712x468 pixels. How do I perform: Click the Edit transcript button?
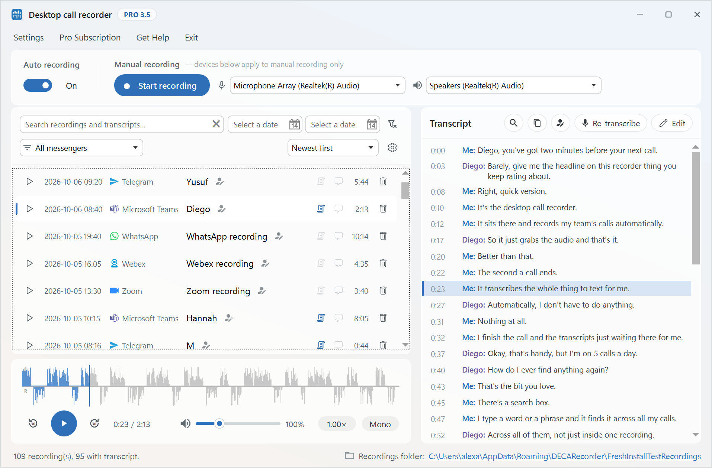point(672,123)
